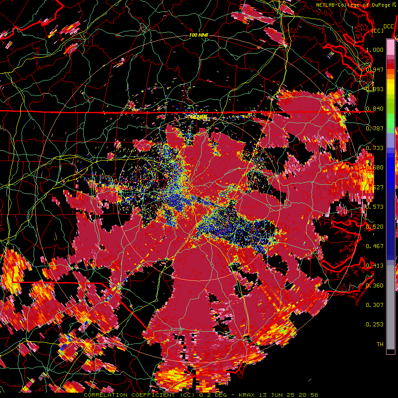Viewport: 398px width, 398px height.
Task: Click the 0.253 color scale value
Action: pos(375,325)
